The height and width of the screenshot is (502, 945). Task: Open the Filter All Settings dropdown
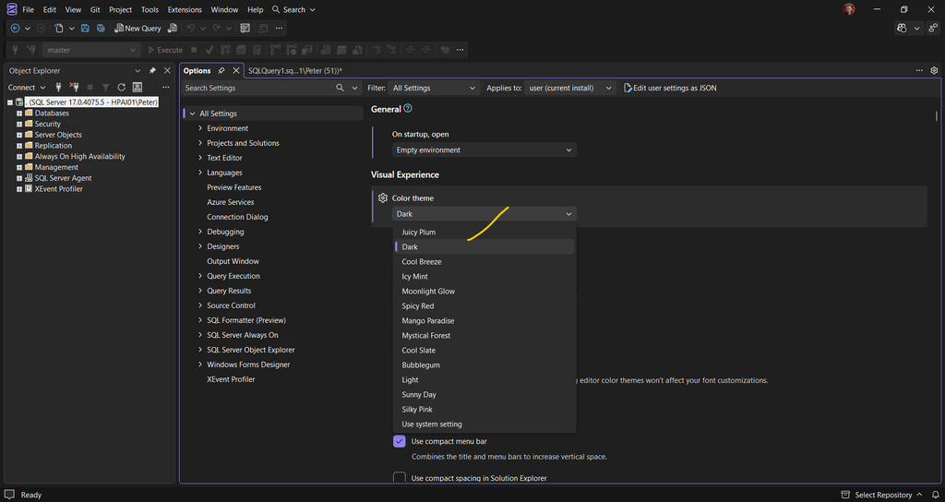coord(434,88)
